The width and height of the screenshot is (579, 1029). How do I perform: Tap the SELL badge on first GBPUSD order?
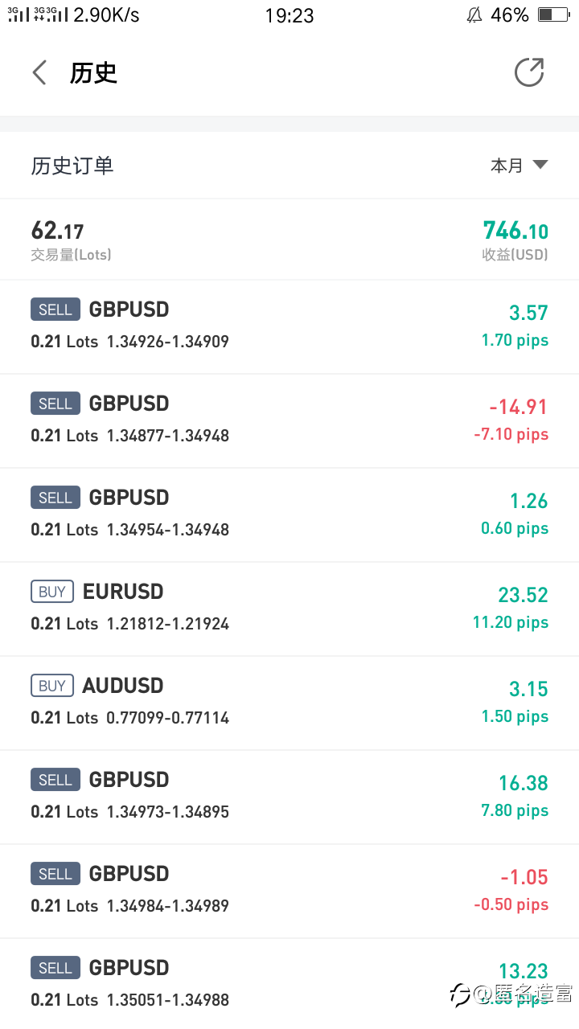pyautogui.click(x=55, y=310)
